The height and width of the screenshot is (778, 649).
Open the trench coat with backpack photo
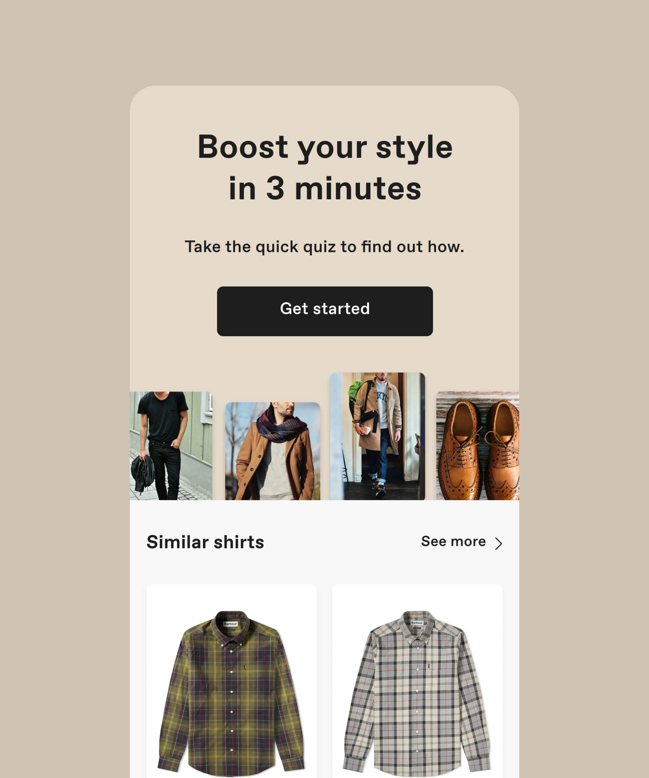pyautogui.click(x=377, y=436)
